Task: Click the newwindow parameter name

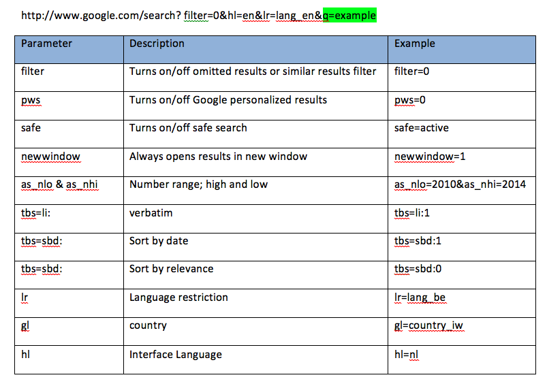Action: [50, 157]
